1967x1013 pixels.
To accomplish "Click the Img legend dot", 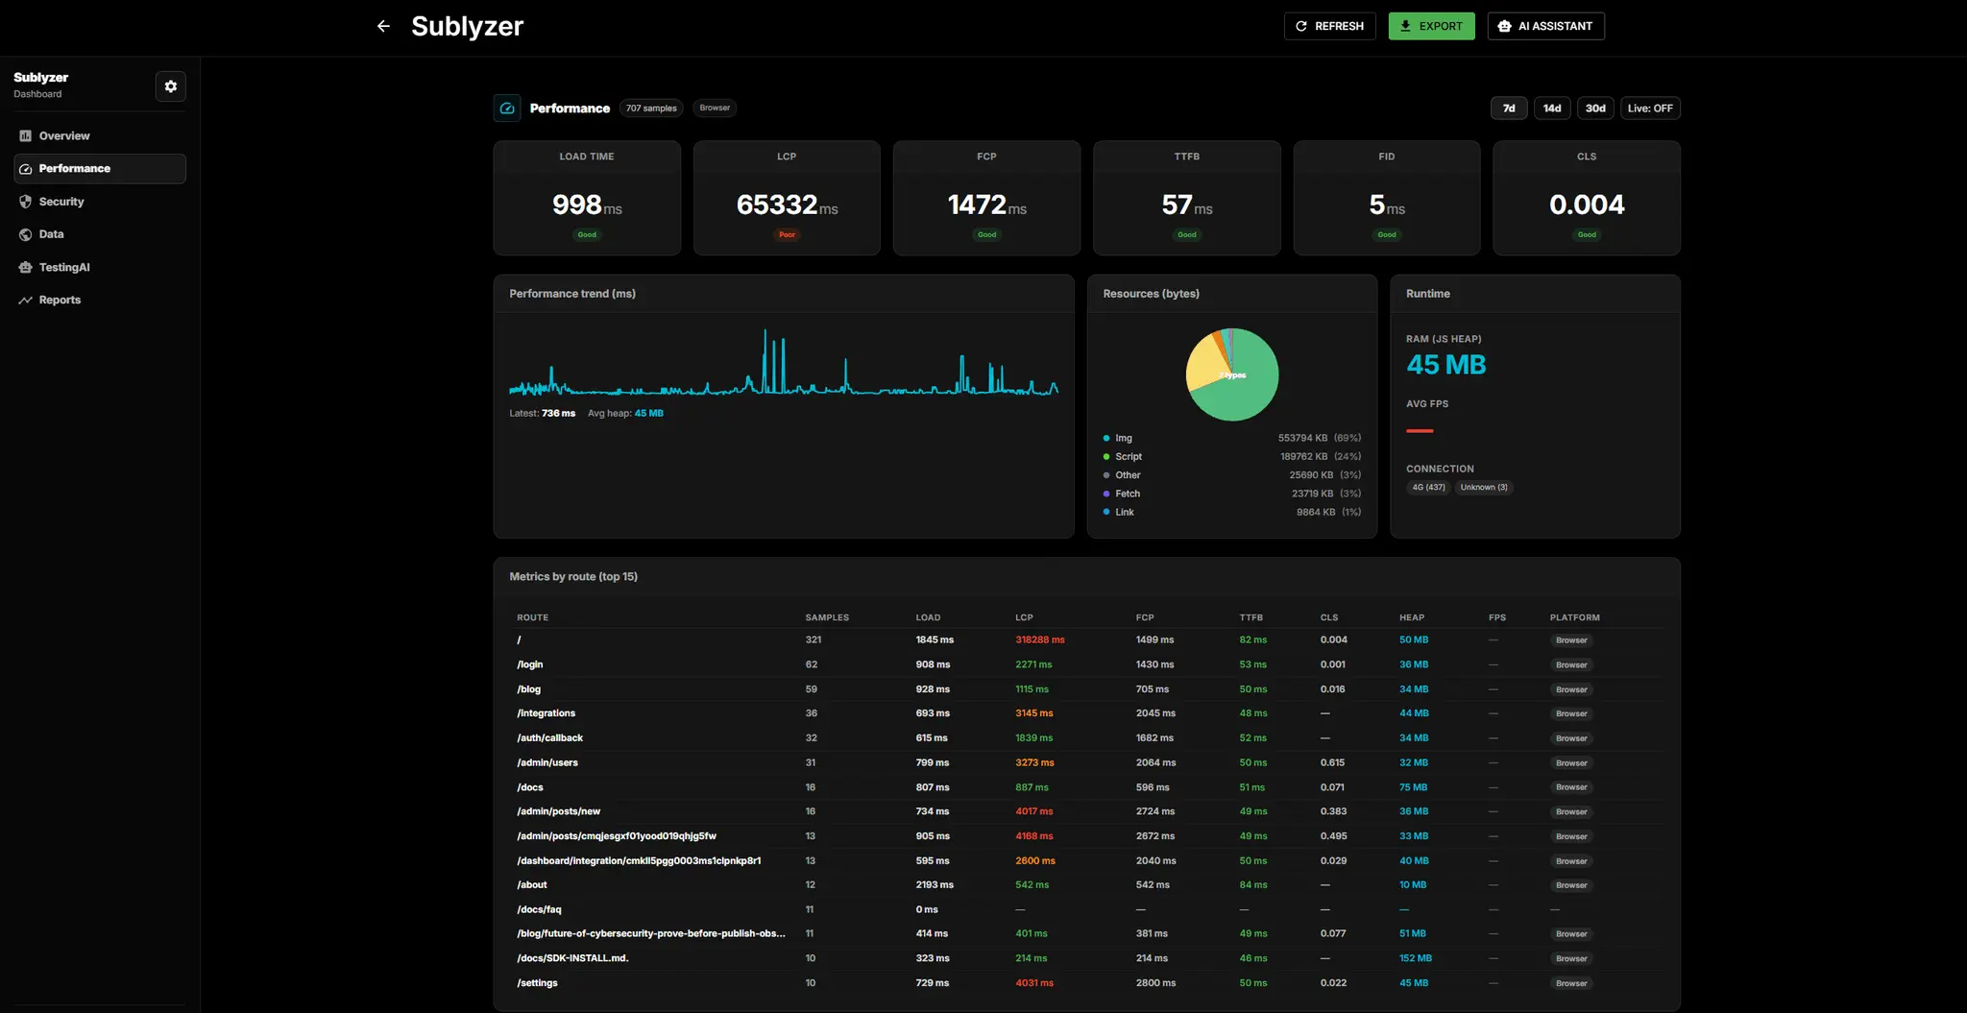I will point(1106,438).
